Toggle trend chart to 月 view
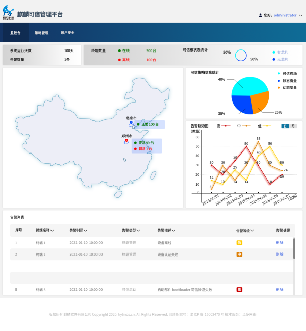This screenshot has width=306, height=331. pyautogui.click(x=293, y=126)
